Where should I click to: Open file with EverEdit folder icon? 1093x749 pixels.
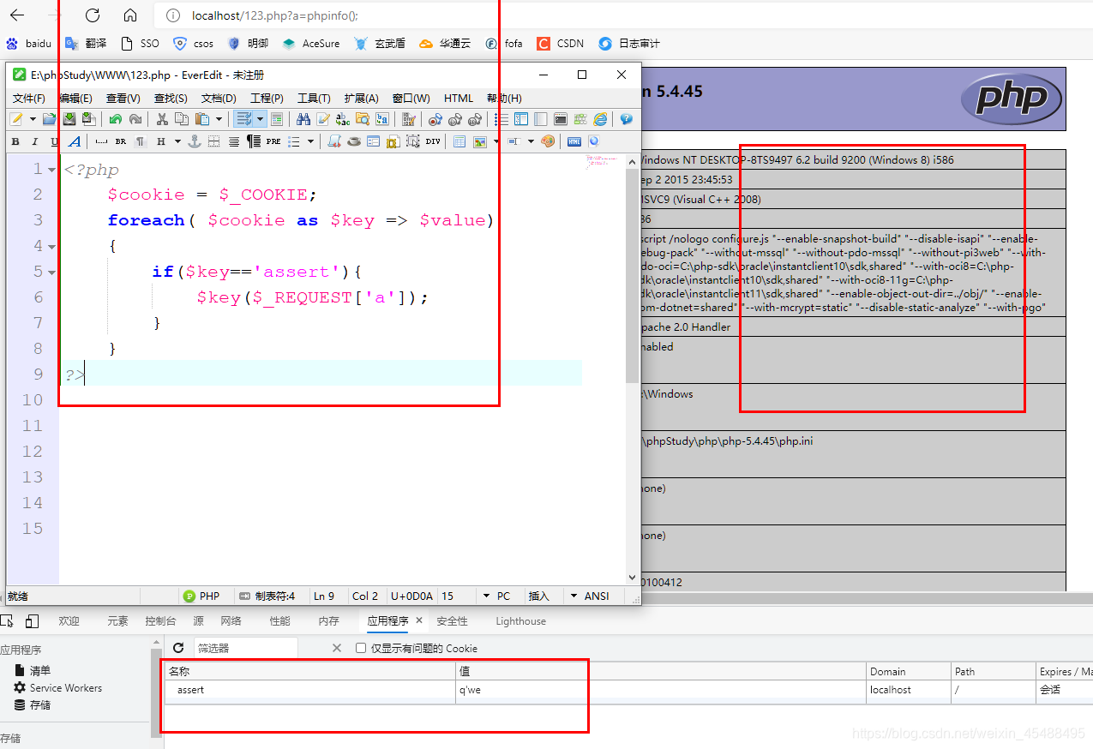click(50, 119)
